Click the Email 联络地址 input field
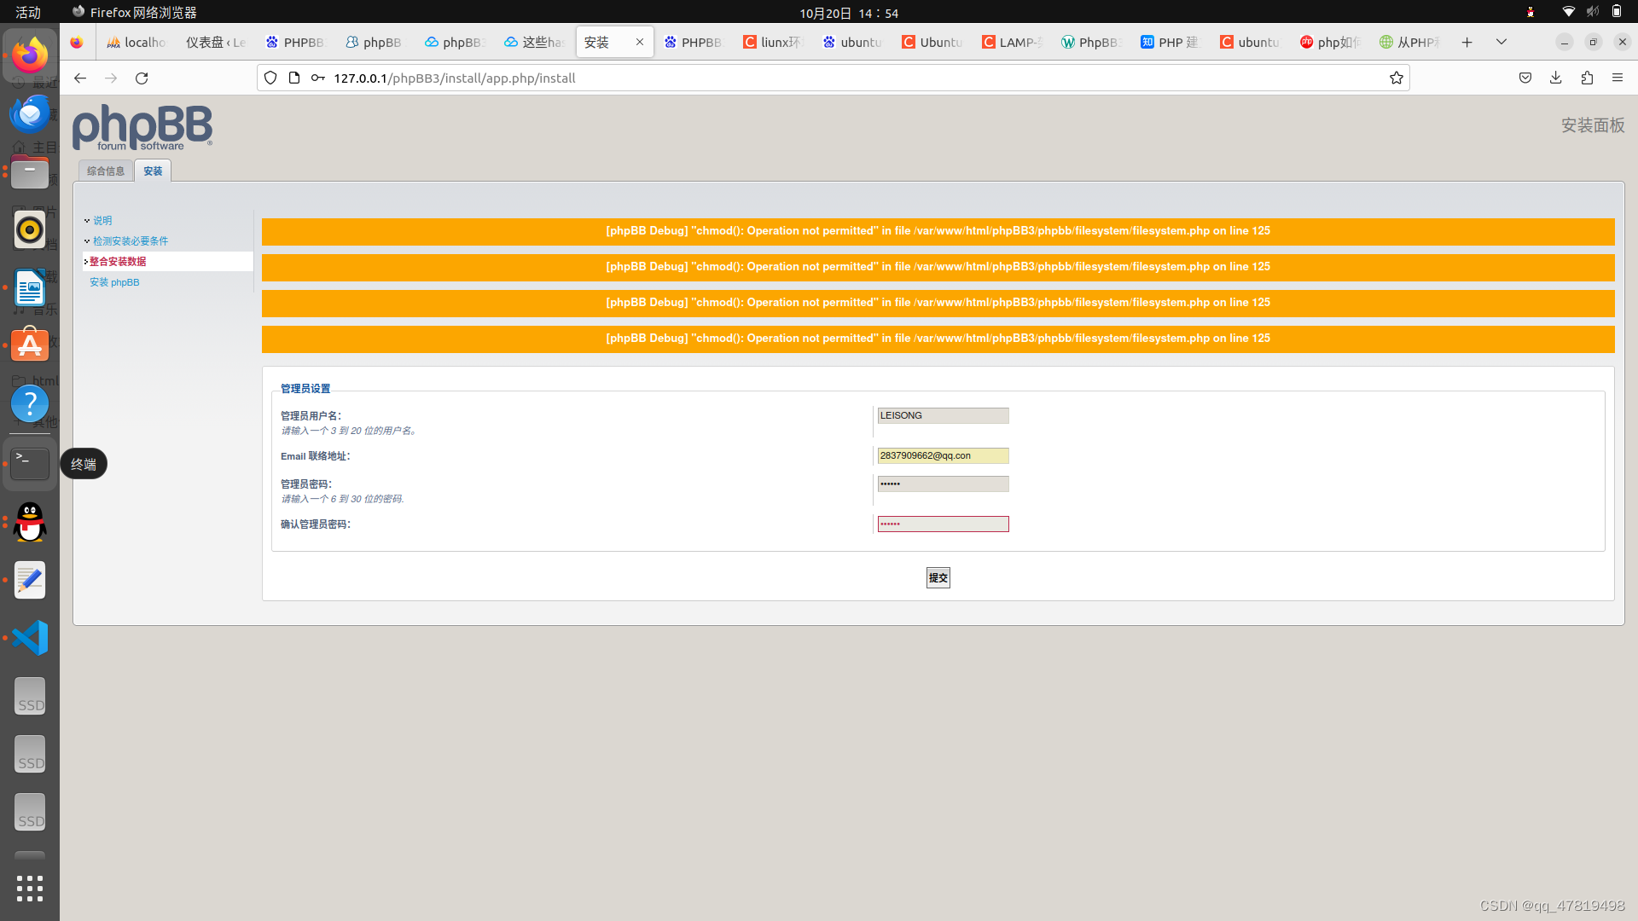Screen dimensions: 1638x921 click(x=942, y=455)
